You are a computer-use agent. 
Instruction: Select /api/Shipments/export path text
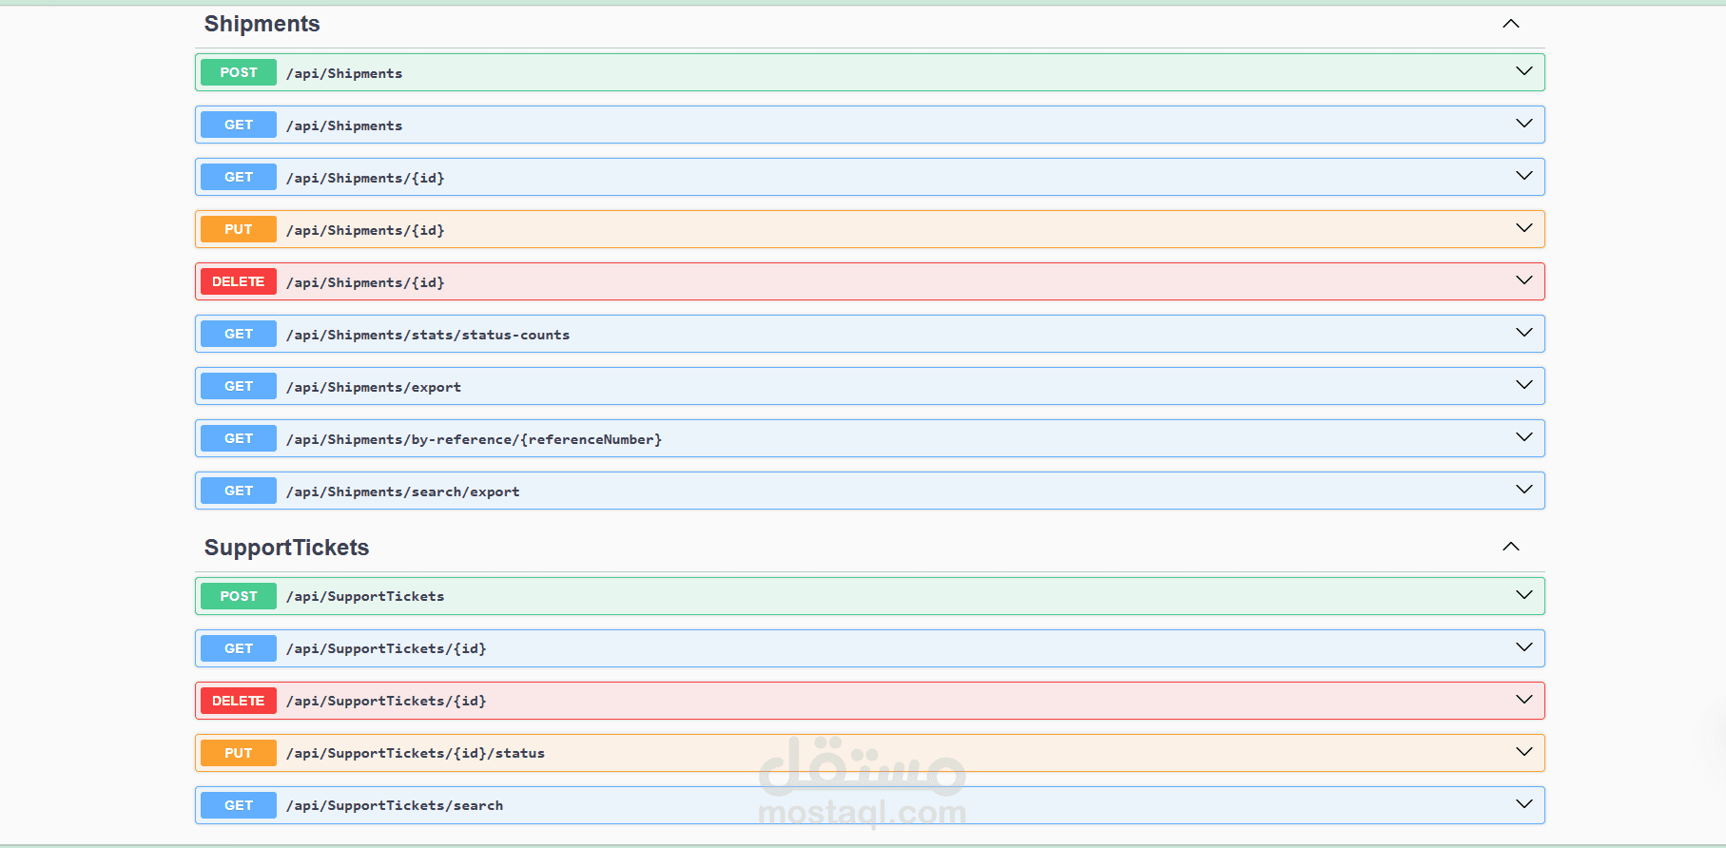click(x=374, y=387)
